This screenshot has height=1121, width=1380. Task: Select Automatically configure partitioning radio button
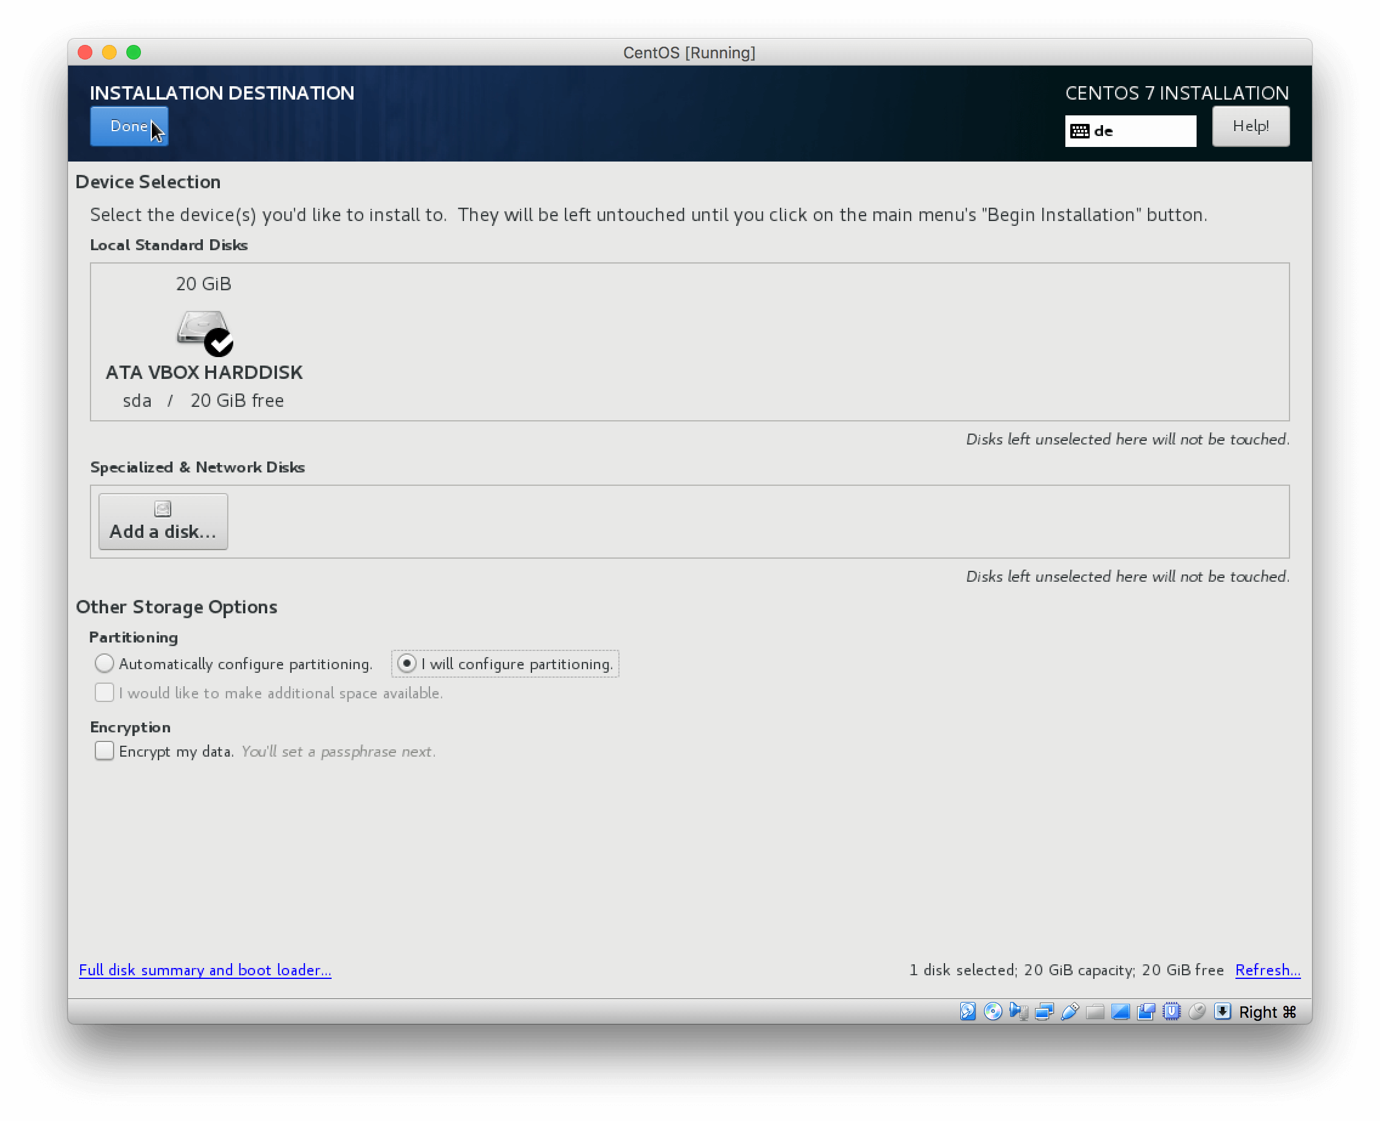coord(104,663)
